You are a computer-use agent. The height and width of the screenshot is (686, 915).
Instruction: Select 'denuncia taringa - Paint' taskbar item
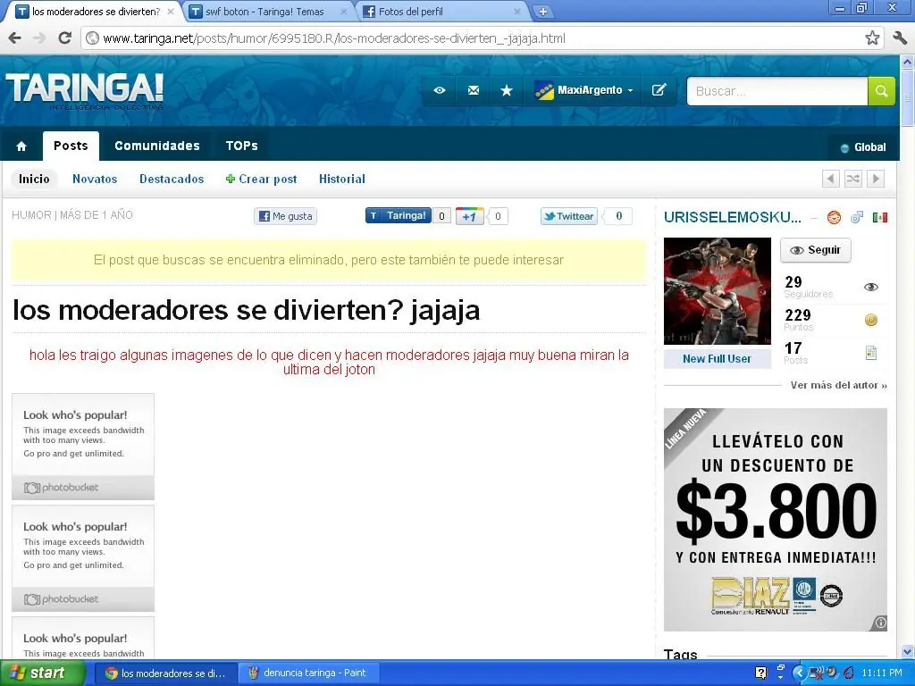click(x=308, y=673)
